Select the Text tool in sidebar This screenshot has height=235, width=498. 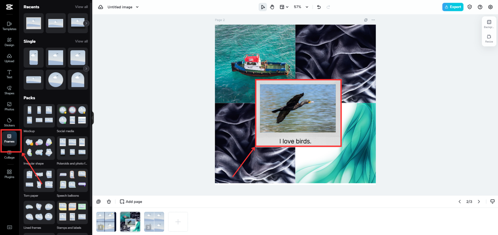pos(9,74)
